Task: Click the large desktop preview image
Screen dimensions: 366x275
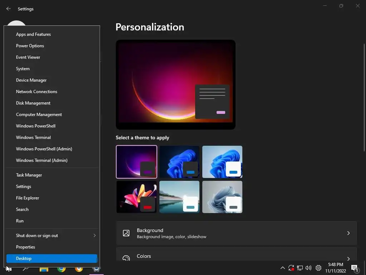Action: coord(175,85)
